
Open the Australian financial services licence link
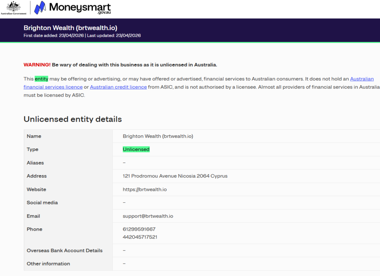(x=199, y=83)
